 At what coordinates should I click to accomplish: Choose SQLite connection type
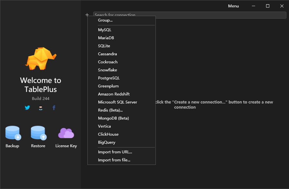tap(122, 46)
